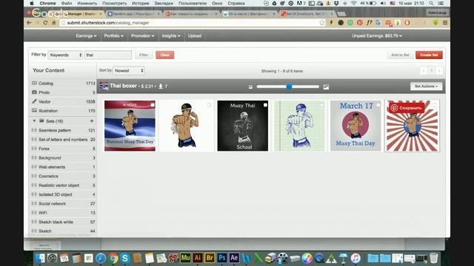
Task: Reload the Shutterstock page
Action: point(45,23)
